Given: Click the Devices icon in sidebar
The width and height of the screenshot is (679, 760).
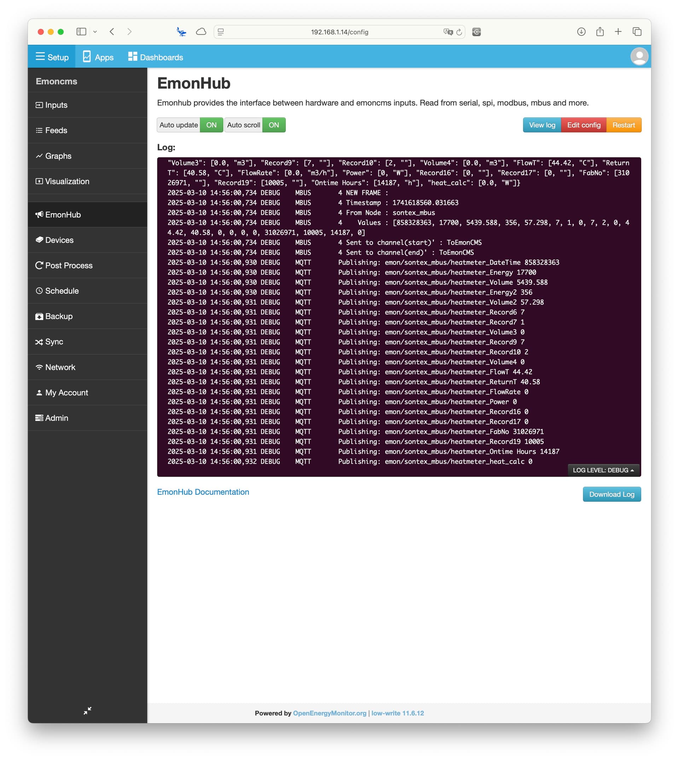Looking at the screenshot, I should coord(39,240).
